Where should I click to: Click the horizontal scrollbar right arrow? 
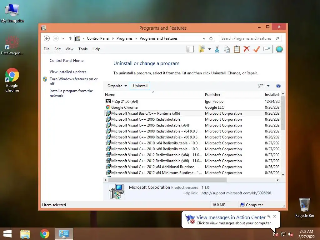pos(277,180)
